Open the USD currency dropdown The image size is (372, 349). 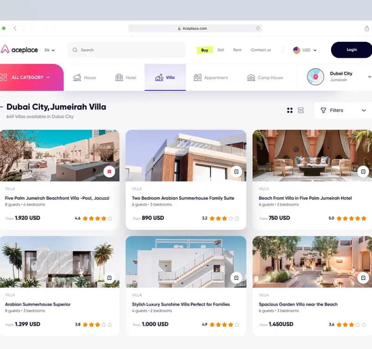pos(305,50)
